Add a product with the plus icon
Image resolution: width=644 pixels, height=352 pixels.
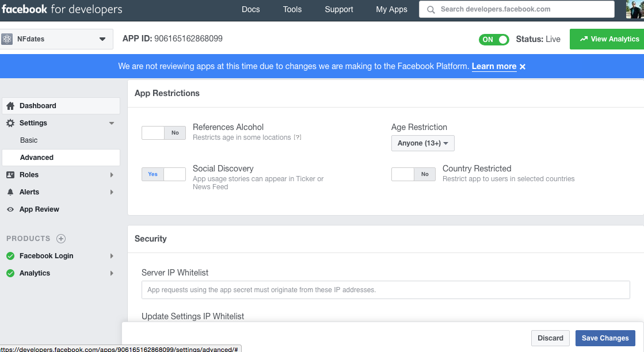(x=61, y=238)
